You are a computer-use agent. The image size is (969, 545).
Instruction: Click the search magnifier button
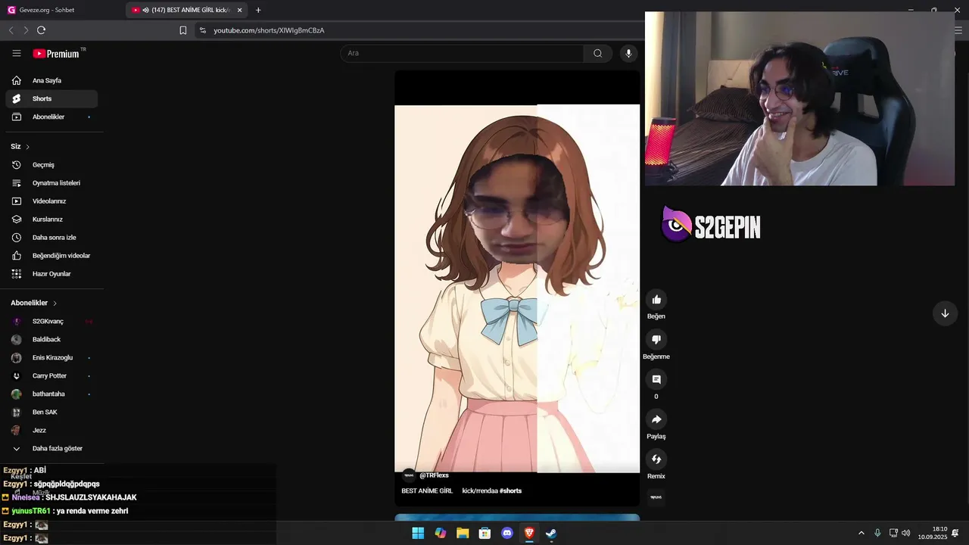597,53
